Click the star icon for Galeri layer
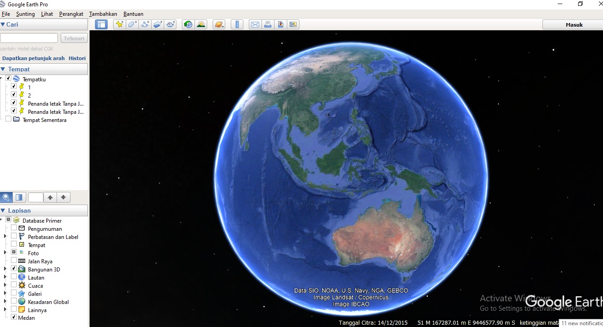The width and height of the screenshot is (603, 327). pyautogui.click(x=22, y=294)
